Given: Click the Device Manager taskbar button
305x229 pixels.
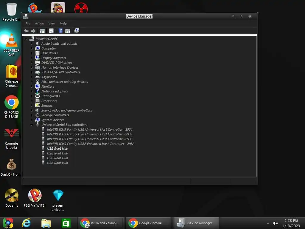Looking at the screenshot, I should coord(197,223).
